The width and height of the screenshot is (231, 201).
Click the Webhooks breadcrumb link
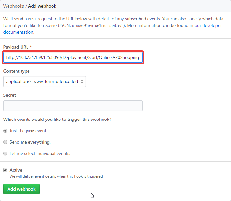[14, 6]
